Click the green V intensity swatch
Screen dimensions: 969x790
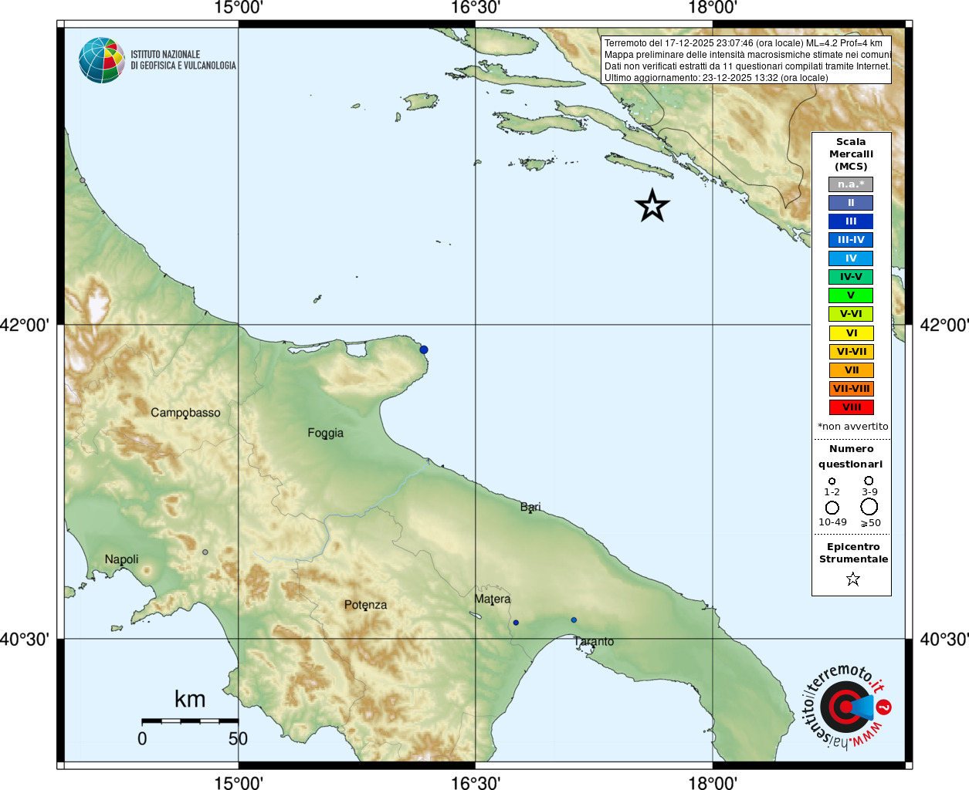(x=851, y=295)
